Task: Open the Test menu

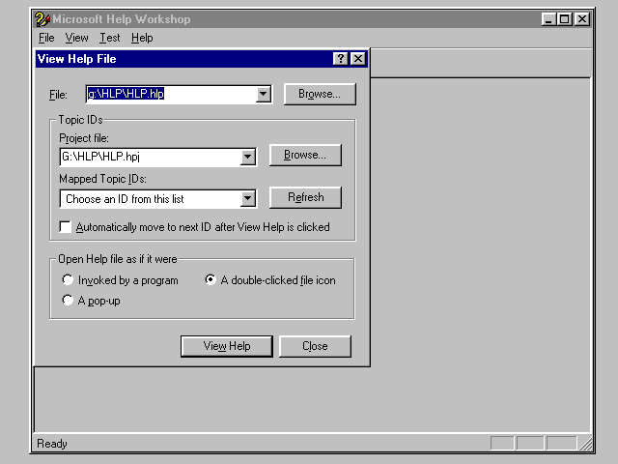Action: click(x=109, y=38)
